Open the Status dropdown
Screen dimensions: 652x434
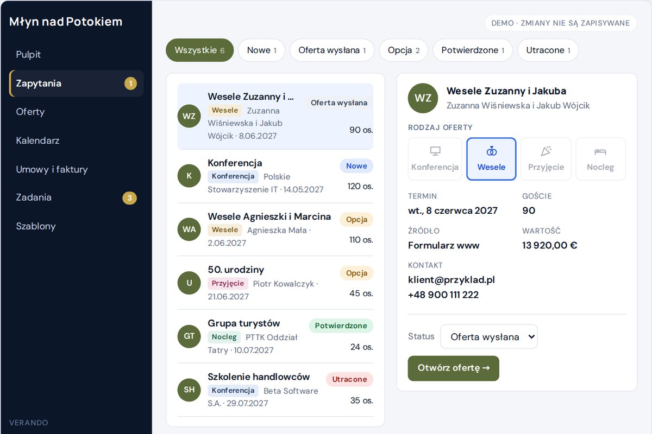coord(489,337)
